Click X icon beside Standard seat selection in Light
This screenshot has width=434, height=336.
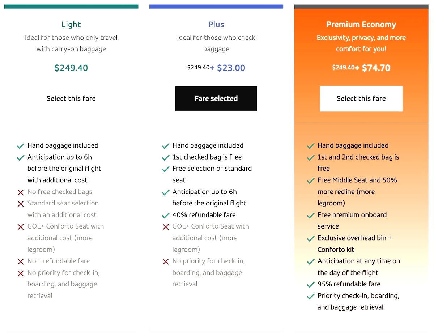pyautogui.click(x=21, y=204)
